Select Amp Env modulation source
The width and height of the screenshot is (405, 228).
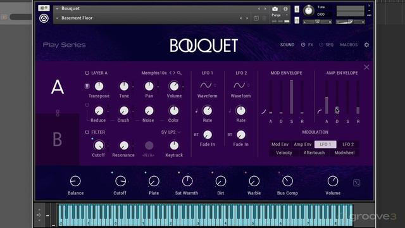tap(302, 144)
